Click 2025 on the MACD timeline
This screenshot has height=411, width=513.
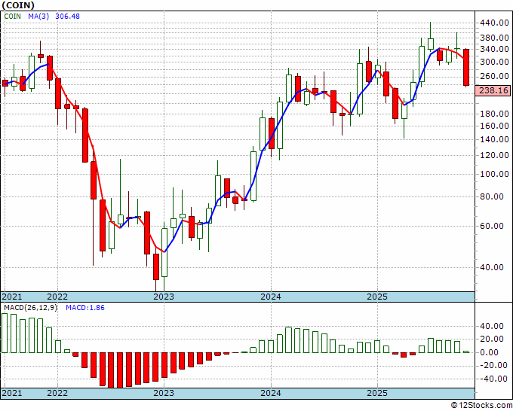[x=377, y=393]
